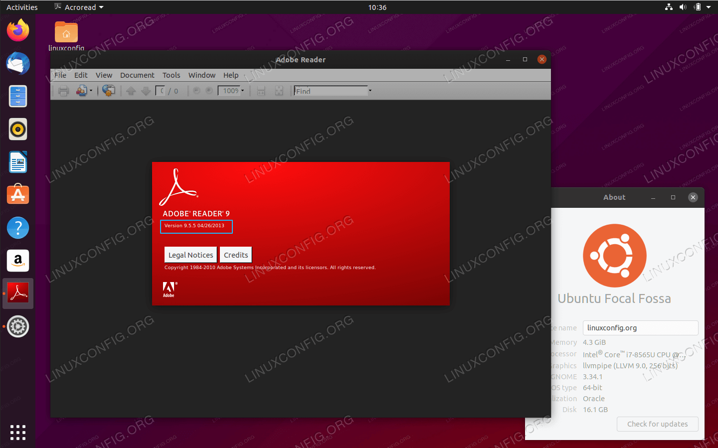Image resolution: width=718 pixels, height=448 pixels.
Task: Click the volume icon in the system tray
Action: pos(683,7)
